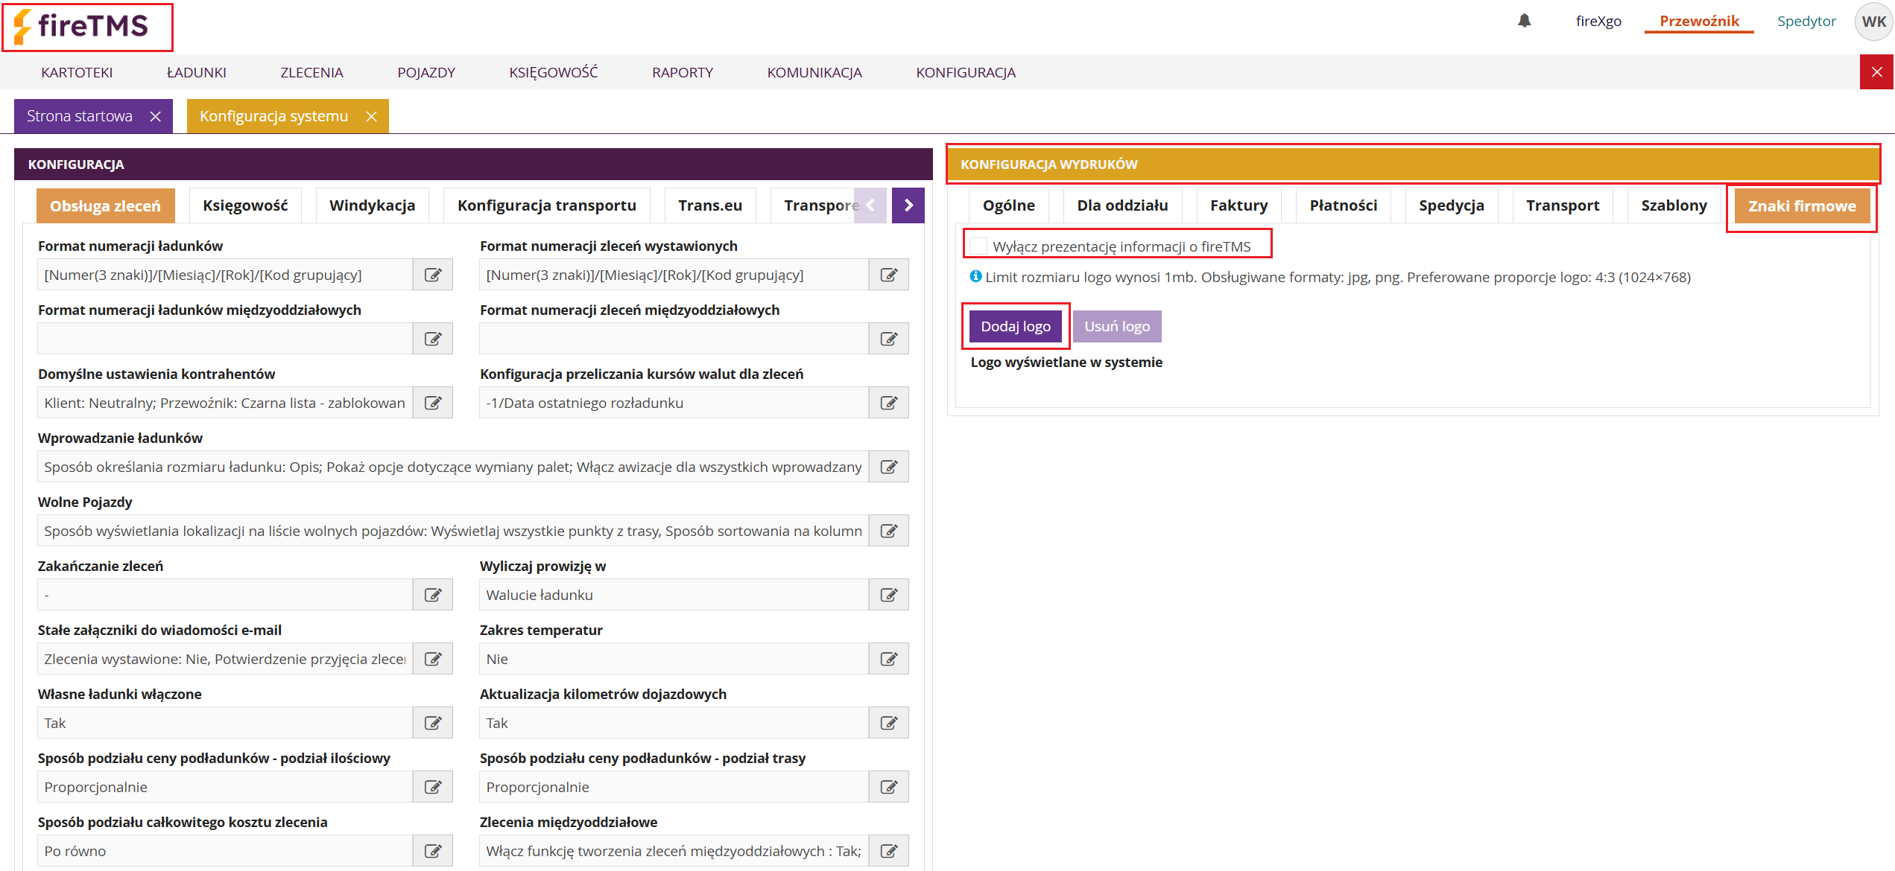Switch to the Faktury tab
1895x871 pixels.
pos(1238,205)
